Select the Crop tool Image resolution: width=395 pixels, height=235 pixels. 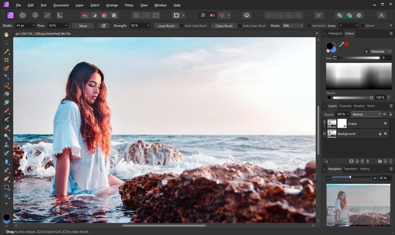coord(7,60)
